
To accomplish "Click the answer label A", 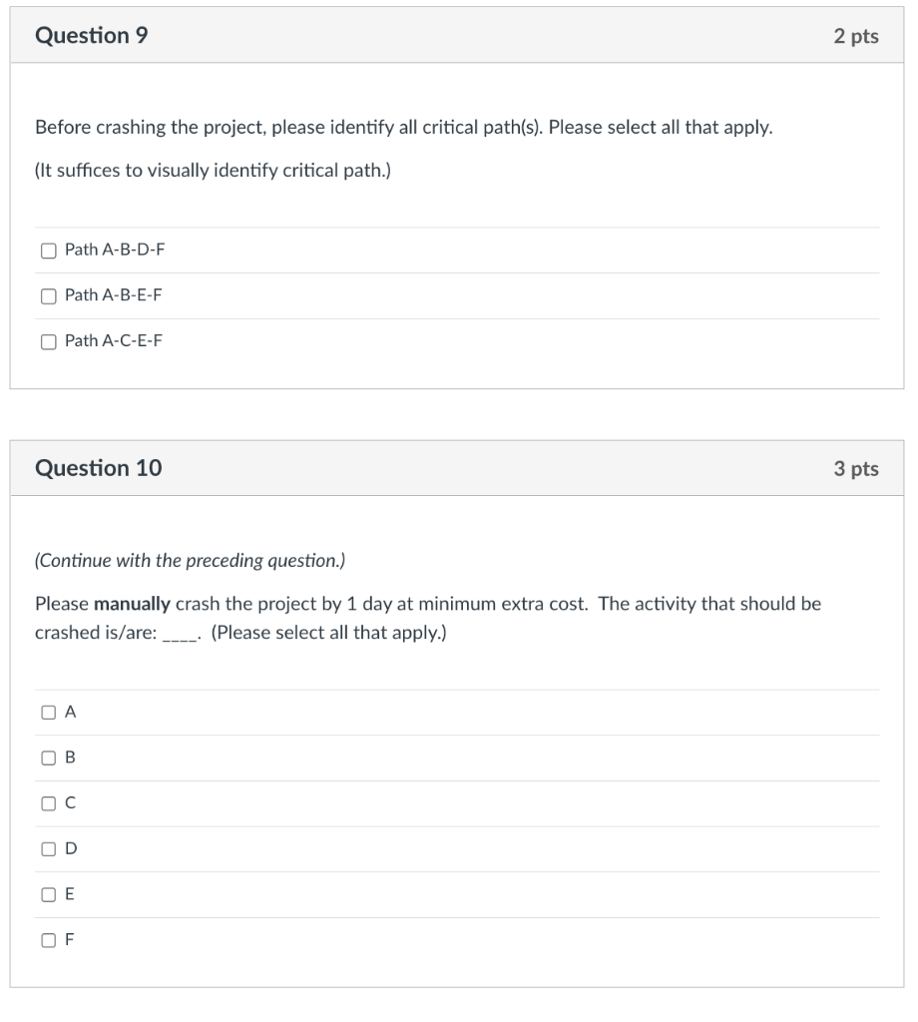I will pyautogui.click(x=69, y=712).
